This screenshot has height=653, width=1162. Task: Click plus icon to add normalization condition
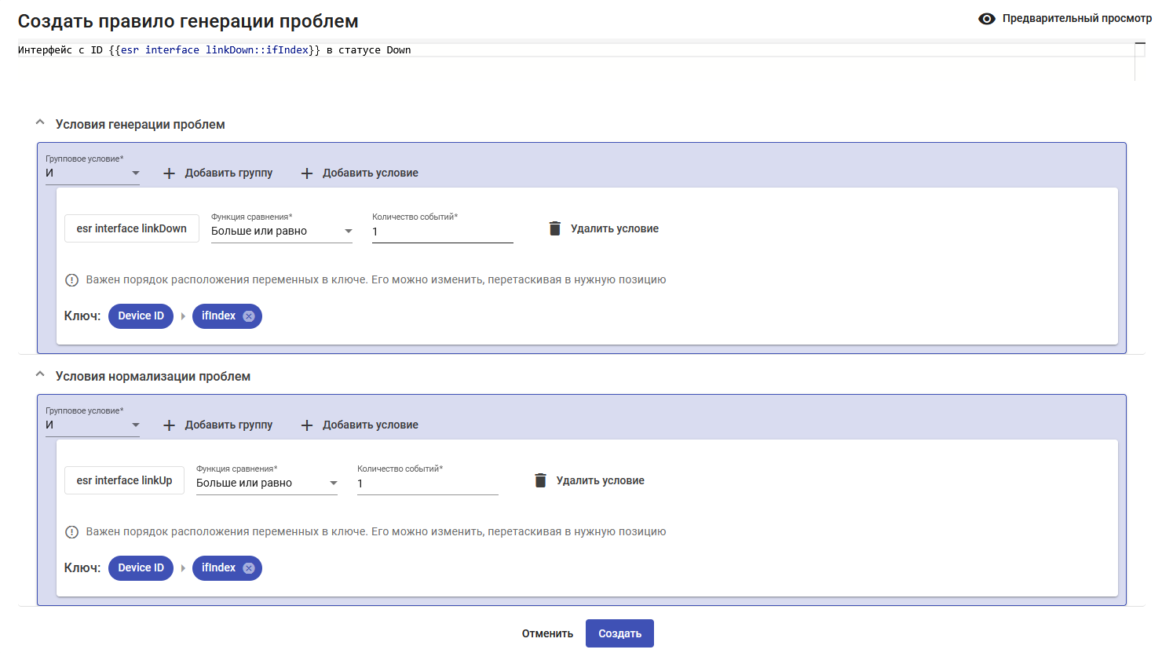[307, 425]
